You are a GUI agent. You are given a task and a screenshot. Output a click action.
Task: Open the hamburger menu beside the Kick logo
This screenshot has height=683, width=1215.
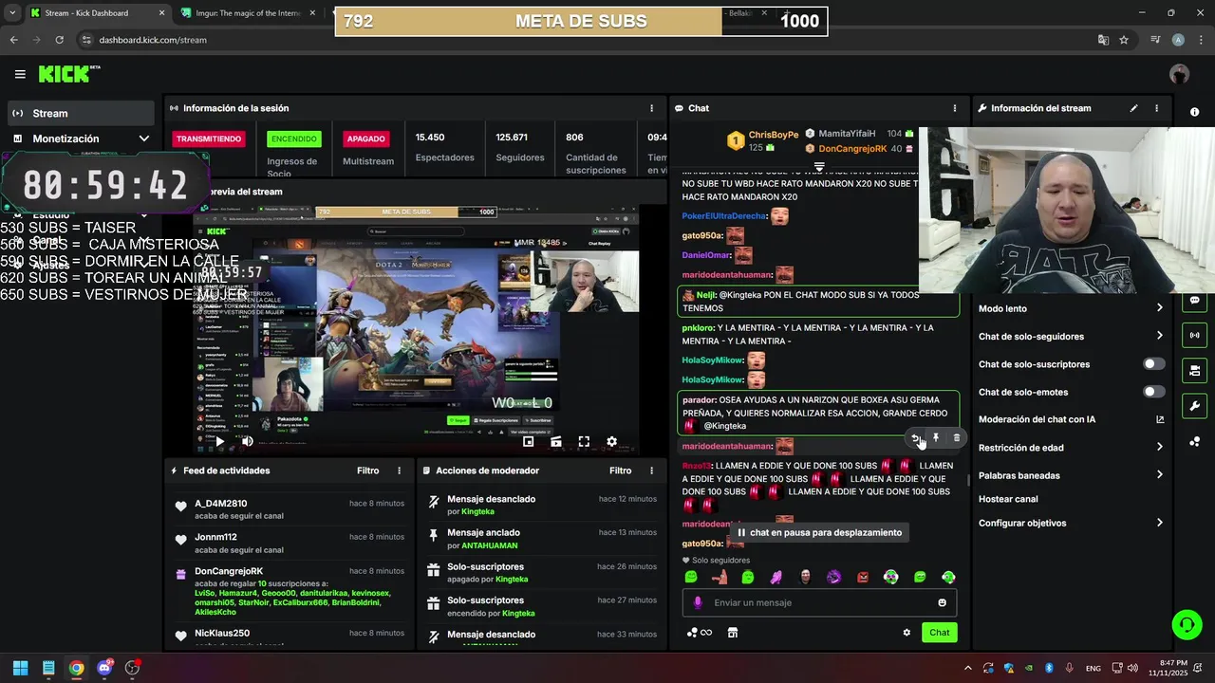coord(20,74)
